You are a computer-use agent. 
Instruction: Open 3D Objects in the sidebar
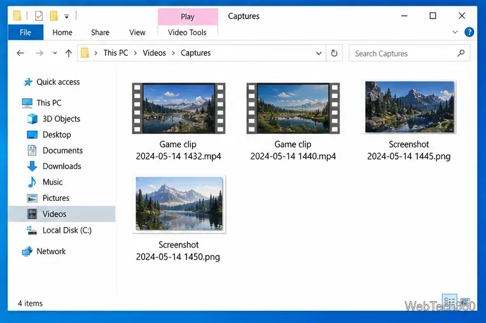61,119
